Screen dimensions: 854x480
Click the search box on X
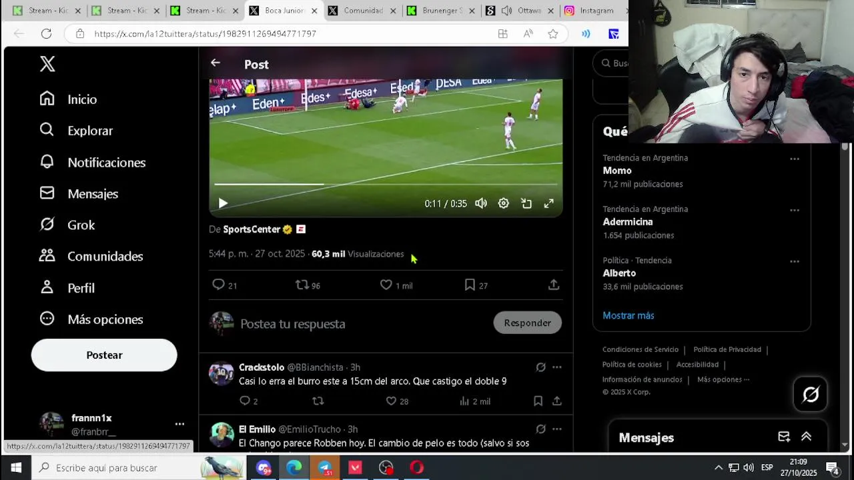point(611,63)
